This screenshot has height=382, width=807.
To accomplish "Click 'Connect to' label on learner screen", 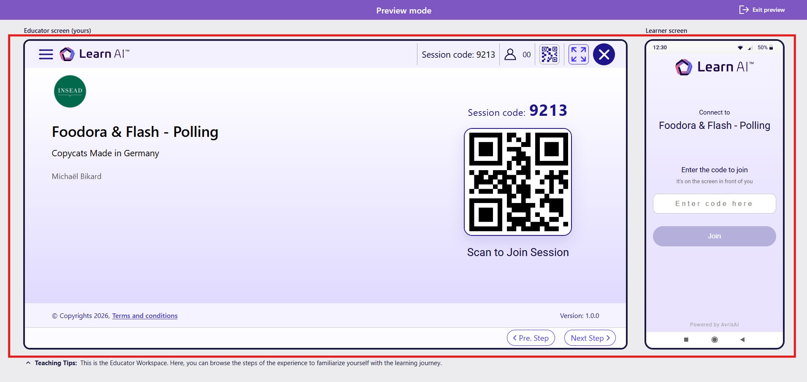I will (714, 112).
